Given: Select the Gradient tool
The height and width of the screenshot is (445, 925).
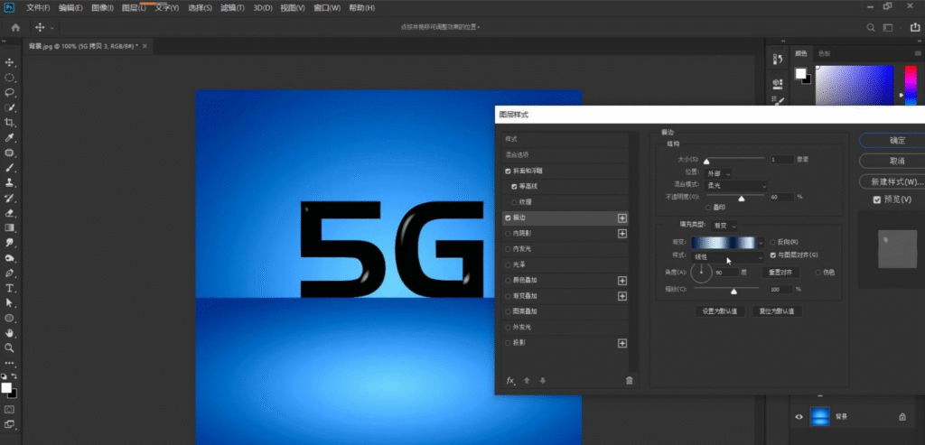Looking at the screenshot, I should 9,227.
